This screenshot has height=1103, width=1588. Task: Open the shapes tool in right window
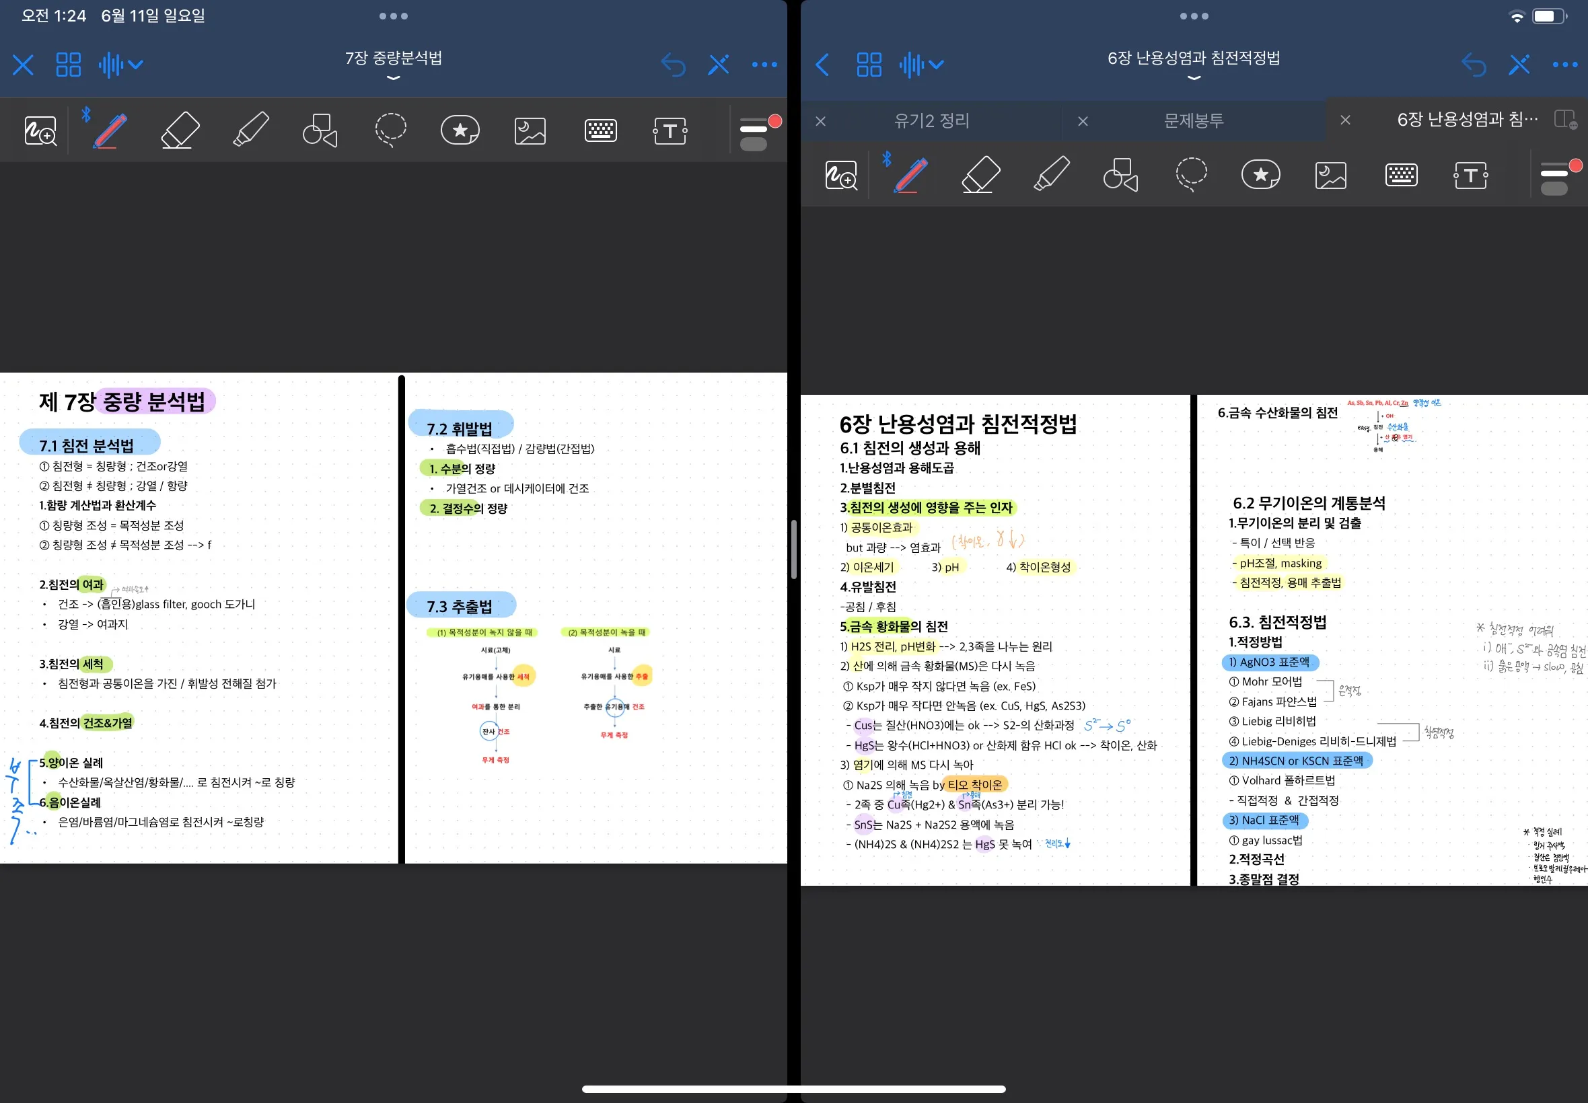click(x=1120, y=174)
